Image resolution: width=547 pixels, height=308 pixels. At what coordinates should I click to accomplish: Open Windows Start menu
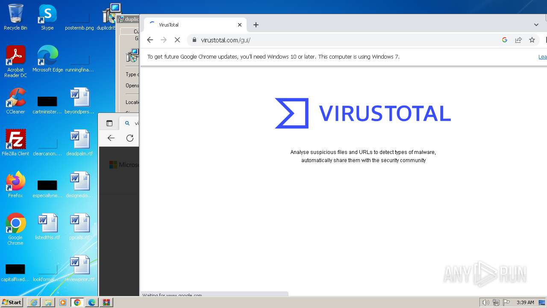[x=12, y=302]
